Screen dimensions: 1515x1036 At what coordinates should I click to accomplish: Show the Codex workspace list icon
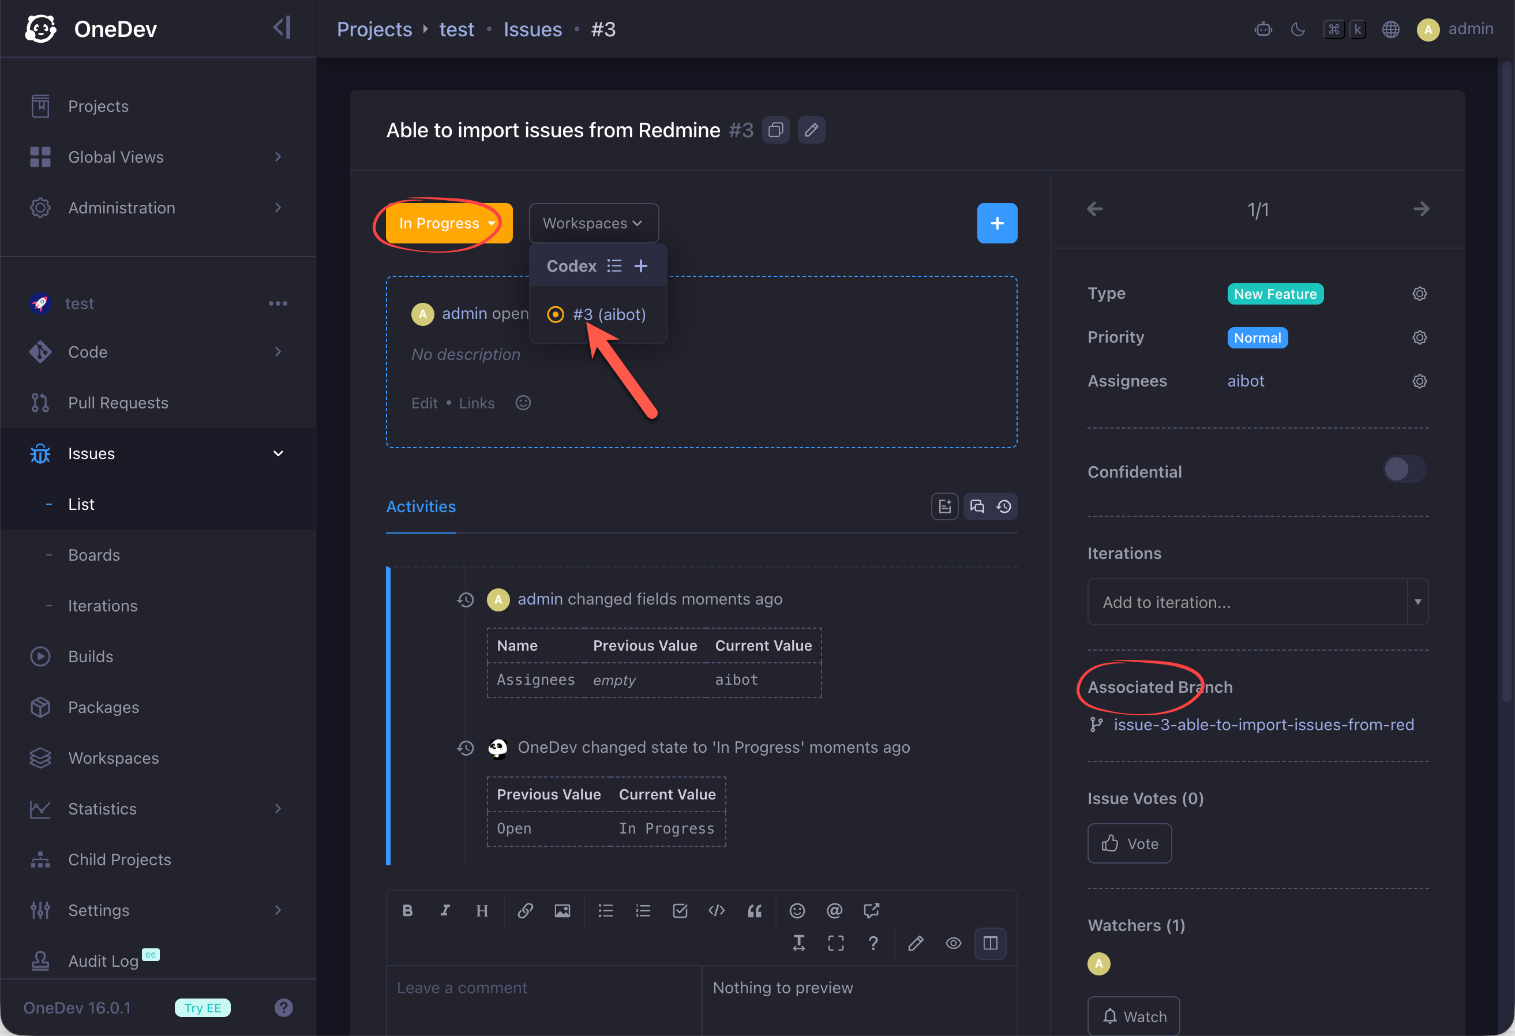[614, 266]
